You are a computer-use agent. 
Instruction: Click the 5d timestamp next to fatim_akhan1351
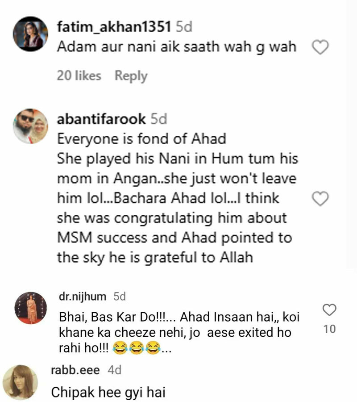point(184,27)
